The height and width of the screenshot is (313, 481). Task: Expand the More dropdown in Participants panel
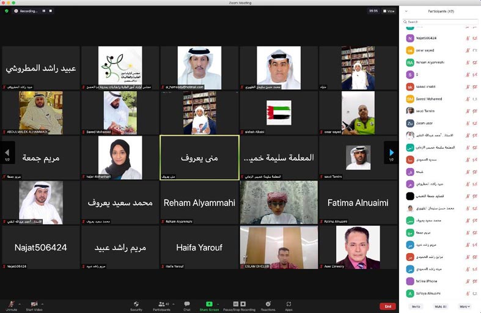[x=464, y=306]
